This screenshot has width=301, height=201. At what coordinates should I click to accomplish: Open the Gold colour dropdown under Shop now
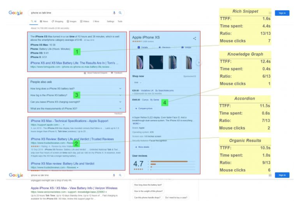[138, 83]
